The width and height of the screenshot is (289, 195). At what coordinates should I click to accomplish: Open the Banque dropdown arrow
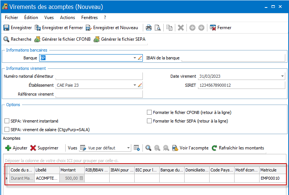point(135,58)
